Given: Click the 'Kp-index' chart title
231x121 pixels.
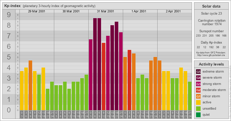Looking at the screenshot, I should (12, 6).
